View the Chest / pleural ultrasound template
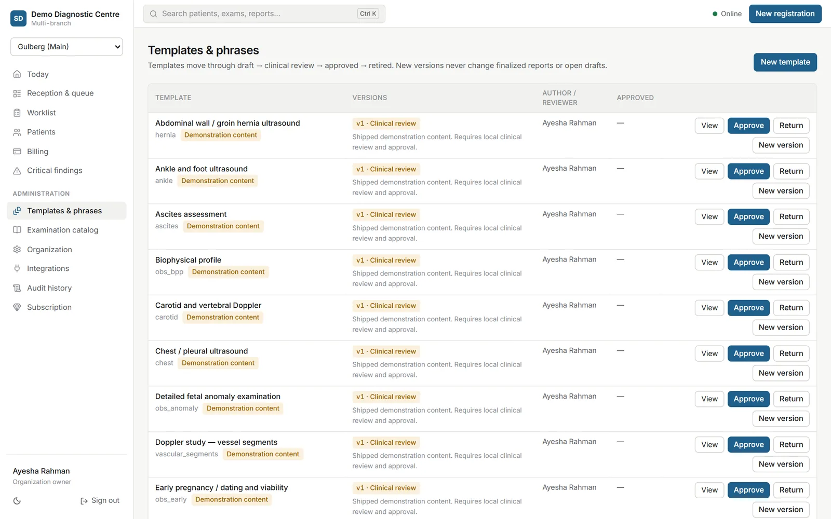Viewport: 831px width, 519px height. [709, 353]
